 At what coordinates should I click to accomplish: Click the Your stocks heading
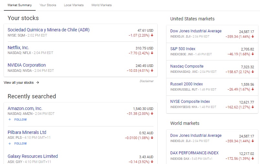[x=23, y=18]
